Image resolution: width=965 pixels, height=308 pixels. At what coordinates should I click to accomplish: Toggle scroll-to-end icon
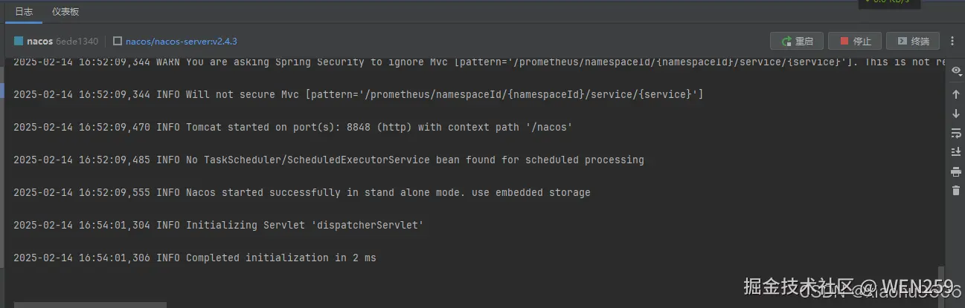point(956,152)
